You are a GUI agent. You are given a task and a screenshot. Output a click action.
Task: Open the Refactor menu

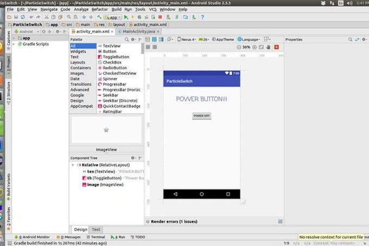(x=99, y=9)
